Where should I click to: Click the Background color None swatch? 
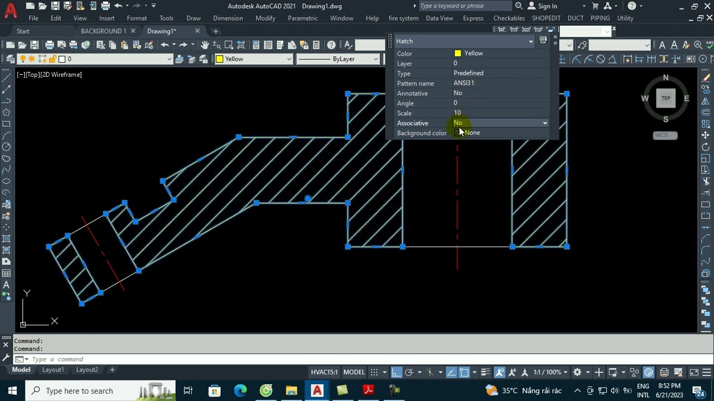click(x=457, y=133)
